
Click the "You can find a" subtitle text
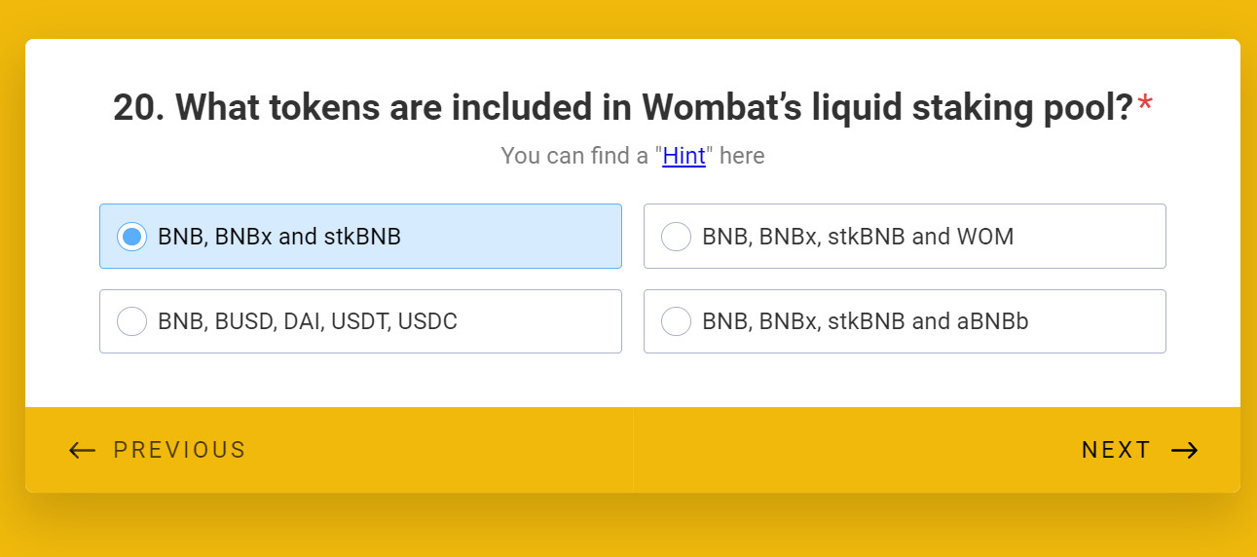[x=574, y=156]
